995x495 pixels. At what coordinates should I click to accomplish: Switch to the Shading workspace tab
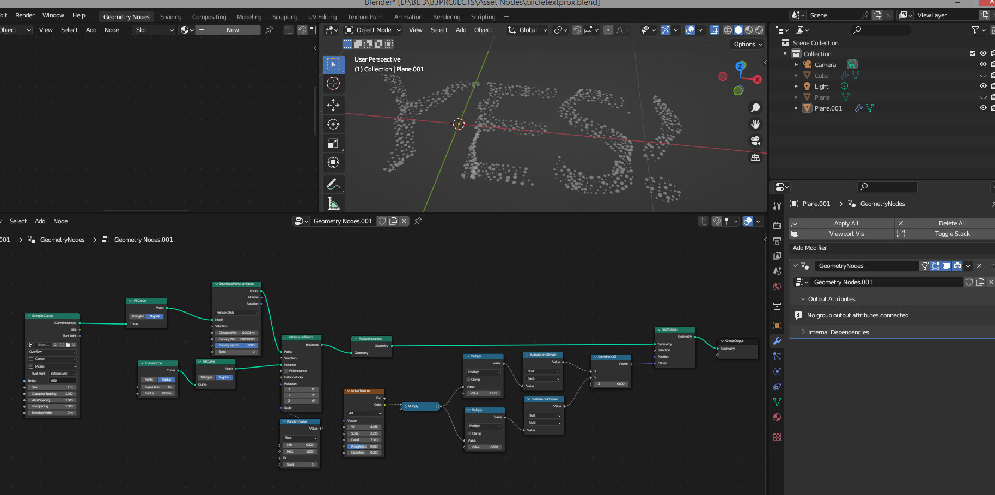click(170, 17)
